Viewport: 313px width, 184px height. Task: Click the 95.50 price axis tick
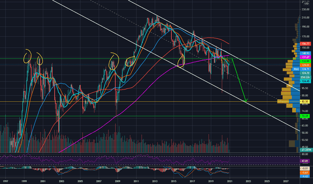[305, 88]
